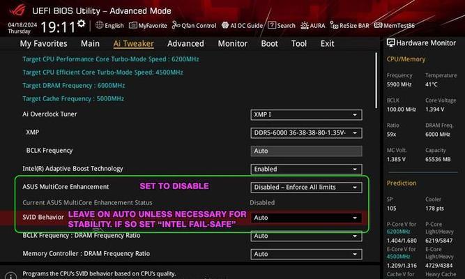Click the 6200MHz P-Core prediction value
465x279 pixels.
pyautogui.click(x=398, y=232)
